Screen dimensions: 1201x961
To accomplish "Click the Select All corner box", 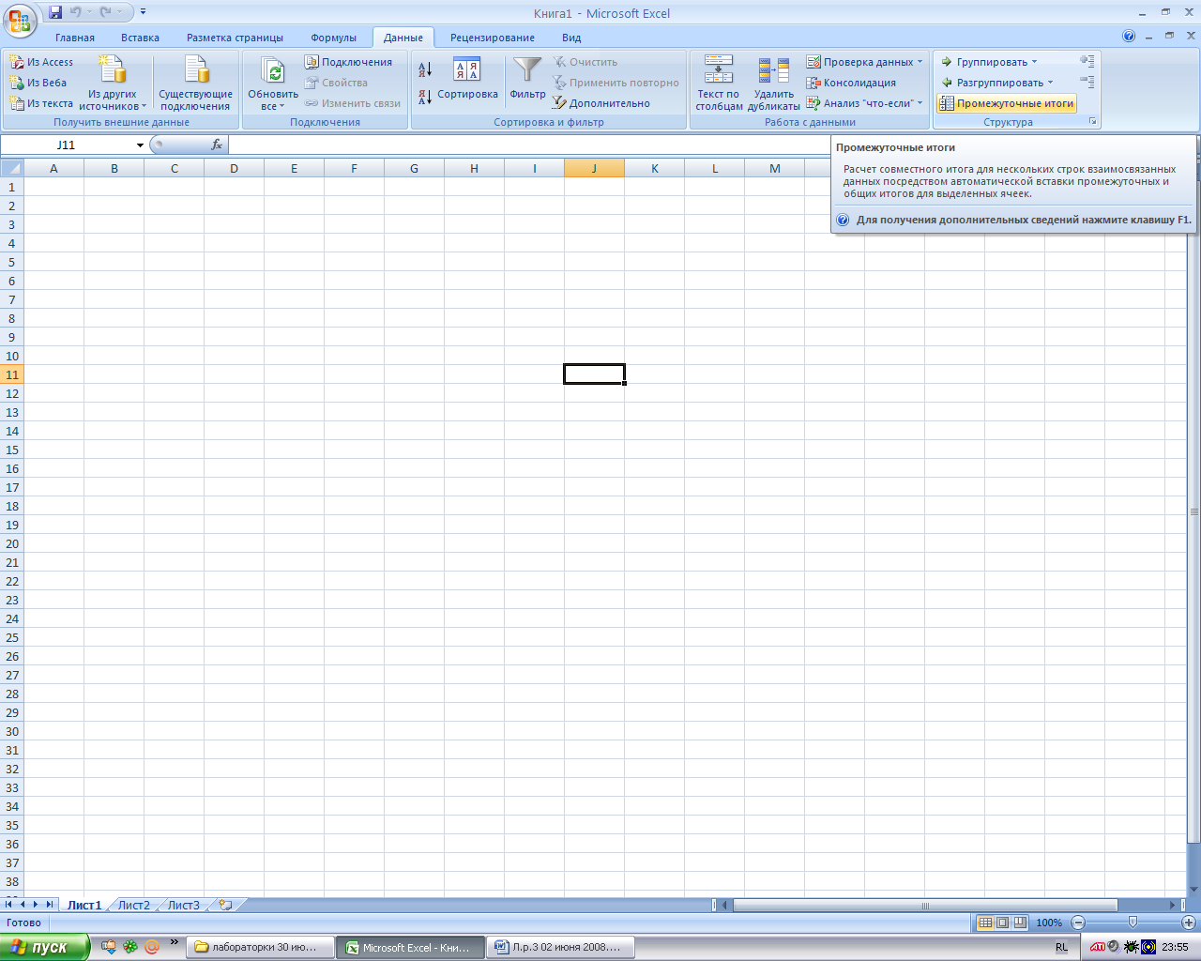I will click(11, 168).
